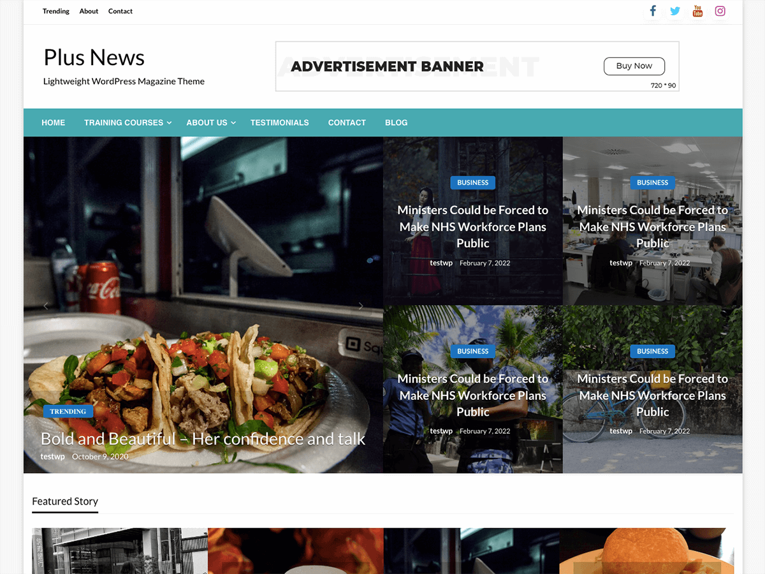Expand the BUSINESS tag on the bottom-right article
Image resolution: width=765 pixels, height=574 pixels.
[x=652, y=351]
